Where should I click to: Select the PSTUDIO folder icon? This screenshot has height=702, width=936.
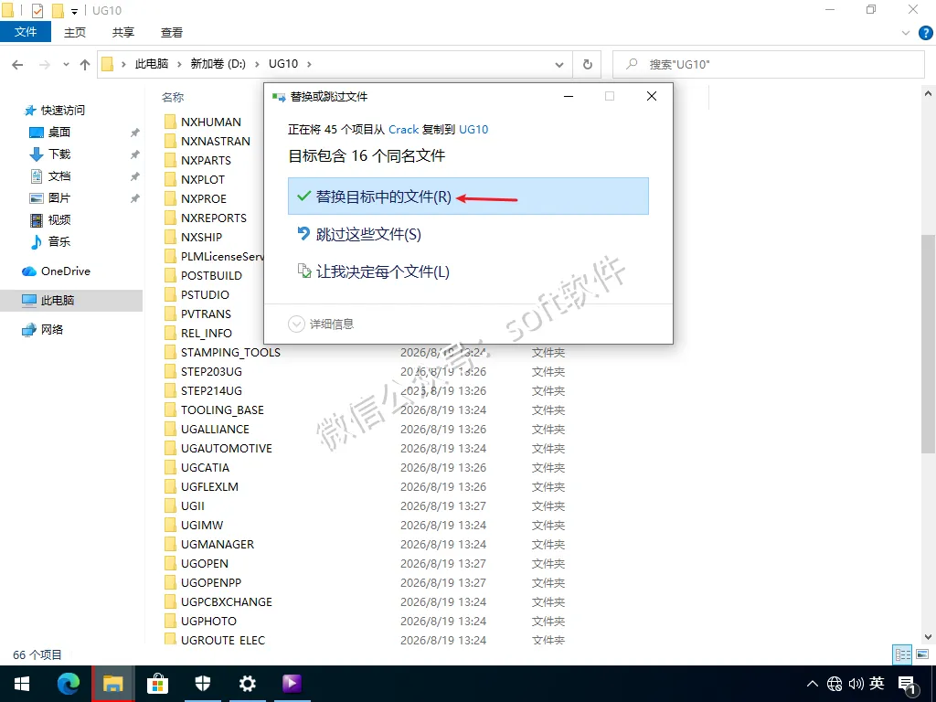[170, 294]
